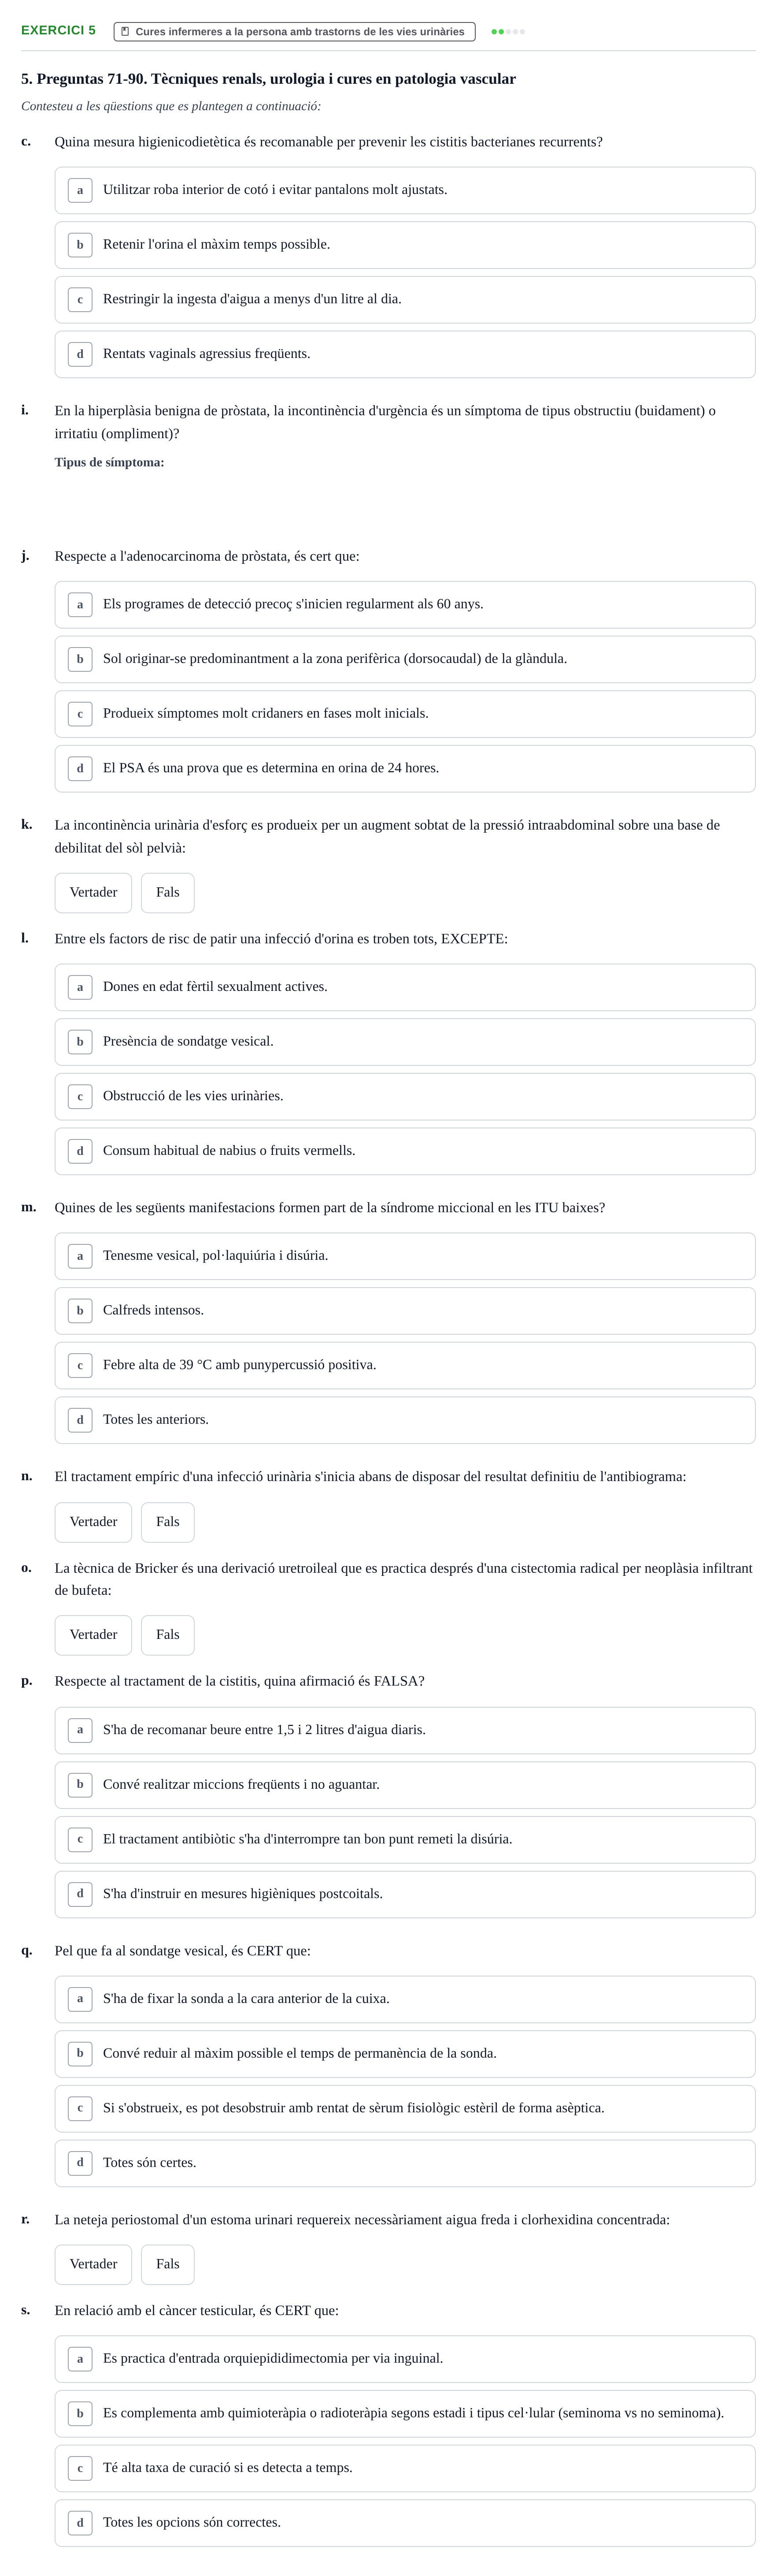
Task: Pick 'Consum habitual de nabius o fruits vermells'
Action: [404, 1151]
